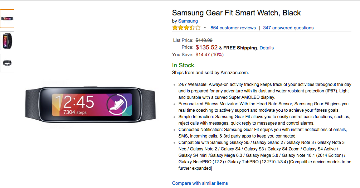Select the second angled watch thumbnail
Screen dimensions: 360x188
click(x=7, y=41)
